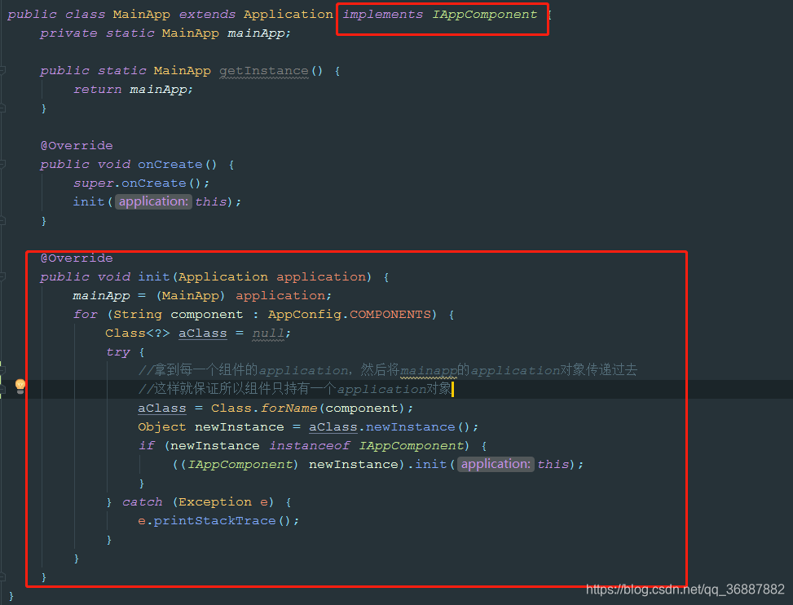This screenshot has width=793, height=605.
Task: Click the forName method call
Action: [x=289, y=408]
